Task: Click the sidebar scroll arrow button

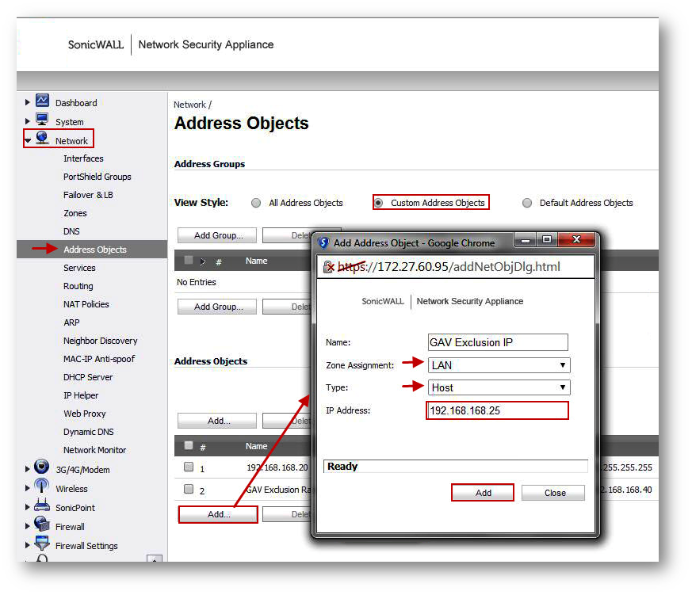Action: pyautogui.click(x=155, y=559)
